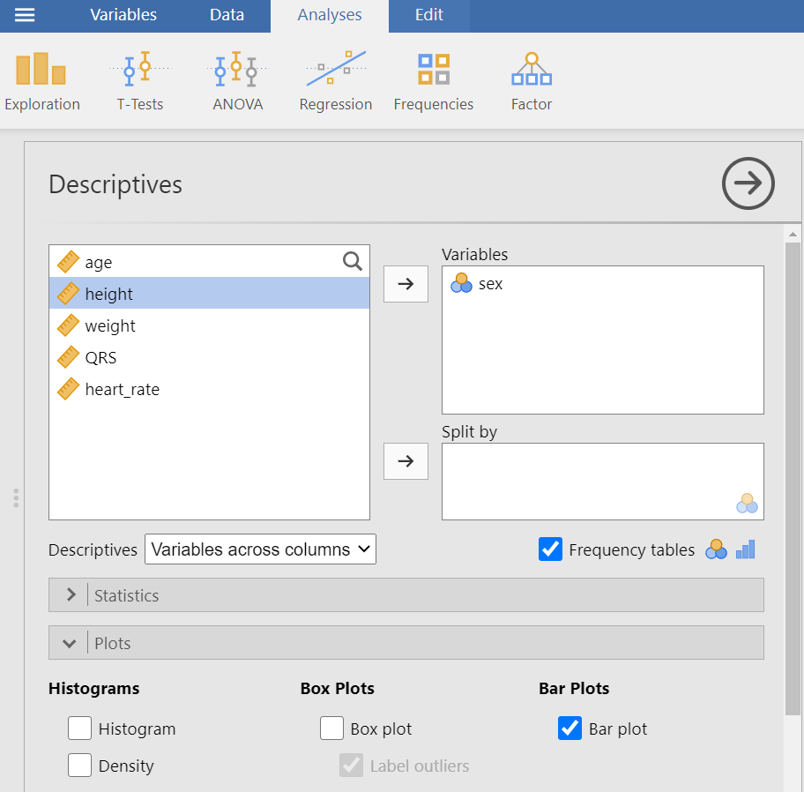Screen dimensions: 804x792
Task: Click the hamburger main menu icon
Action: 26,15
